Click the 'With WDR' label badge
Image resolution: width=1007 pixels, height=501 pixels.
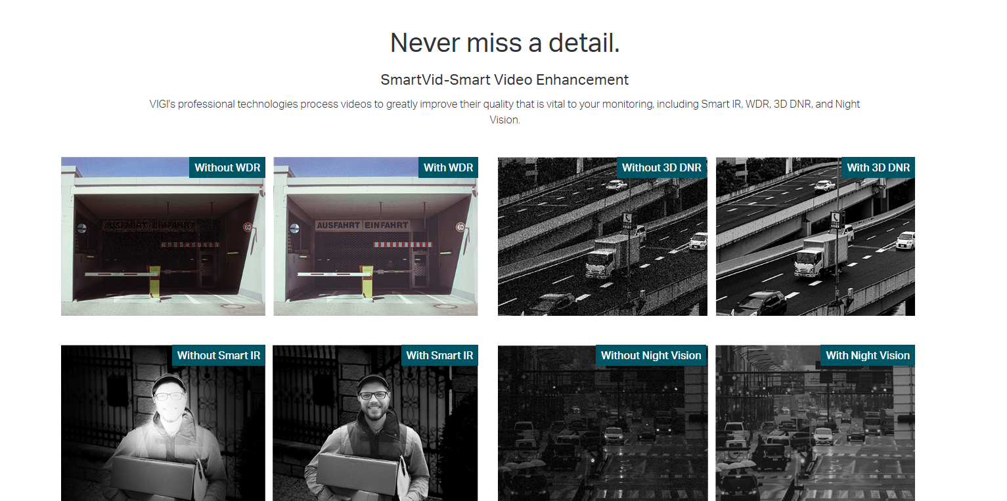(448, 167)
